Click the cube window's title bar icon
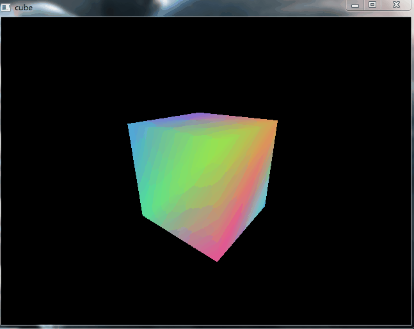414x329 pixels. click(x=6, y=8)
